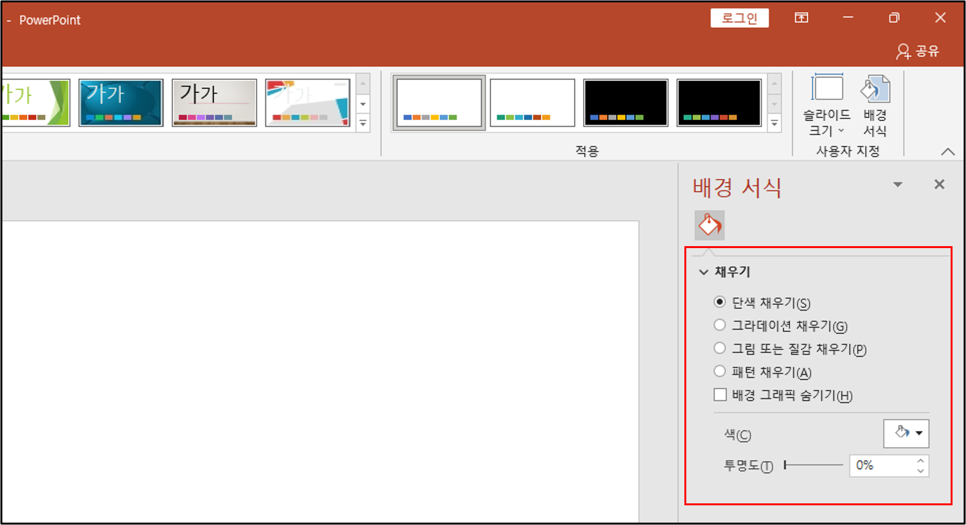The image size is (966, 525).
Task: Click the Share (공유) person icon
Action: click(x=903, y=51)
